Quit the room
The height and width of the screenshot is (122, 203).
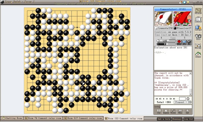point(187,112)
